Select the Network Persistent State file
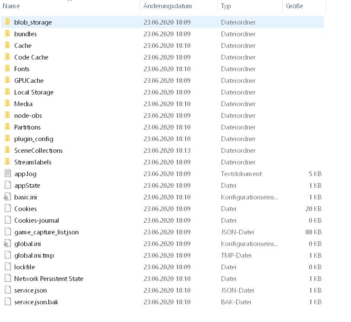 (48, 279)
